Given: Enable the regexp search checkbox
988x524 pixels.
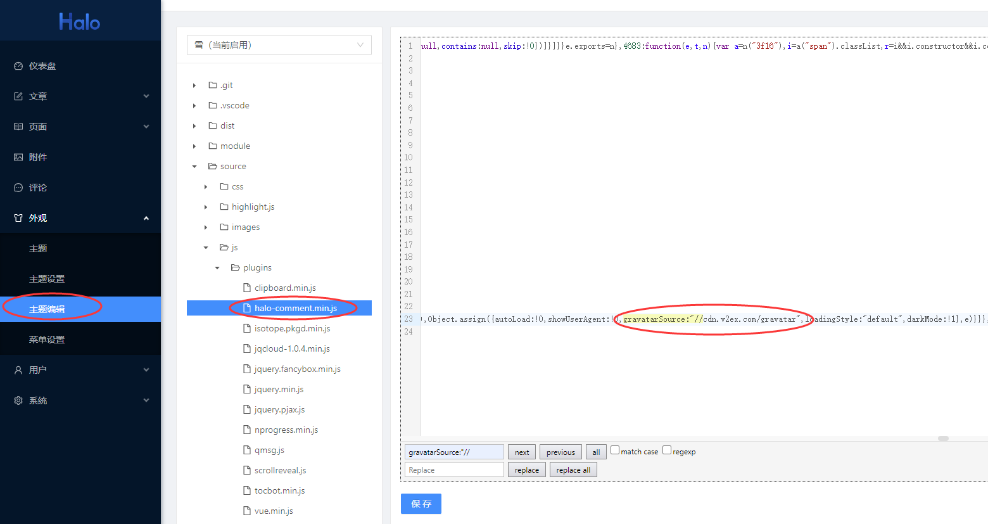Looking at the screenshot, I should [666, 450].
